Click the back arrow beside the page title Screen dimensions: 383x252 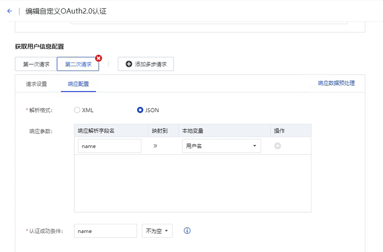(x=10, y=11)
